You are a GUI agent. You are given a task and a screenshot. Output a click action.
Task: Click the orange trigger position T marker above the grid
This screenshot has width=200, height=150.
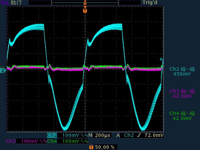(85, 11)
